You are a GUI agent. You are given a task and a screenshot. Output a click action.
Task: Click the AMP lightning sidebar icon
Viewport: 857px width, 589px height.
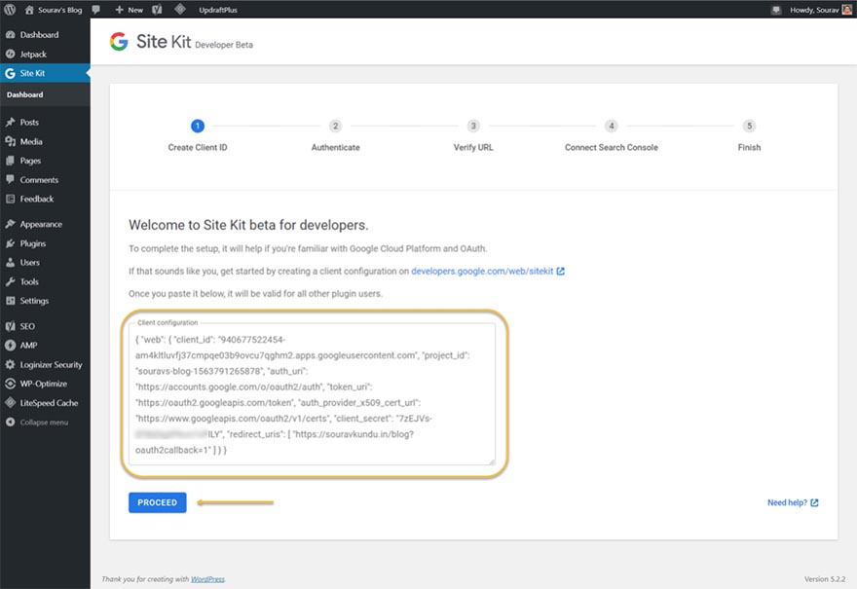click(10, 346)
